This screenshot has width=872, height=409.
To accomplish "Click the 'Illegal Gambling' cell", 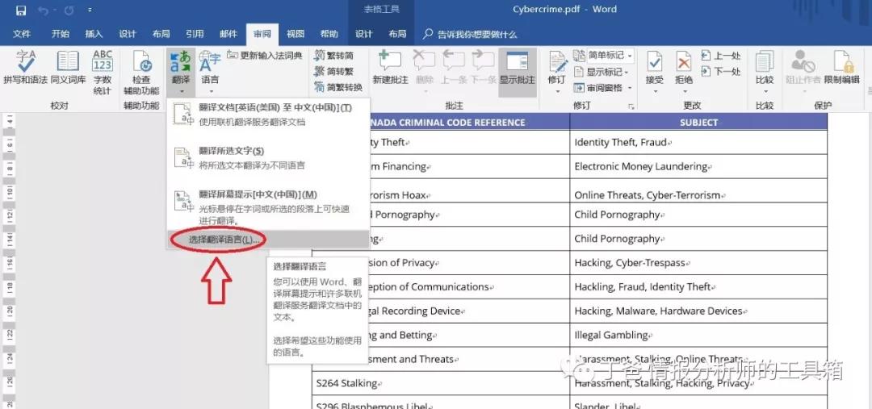I will coord(698,335).
